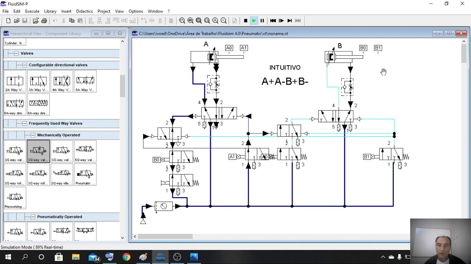Click the Zoom In magnifier icon
Viewport: 471px width, 264px height.
[x=215, y=21]
